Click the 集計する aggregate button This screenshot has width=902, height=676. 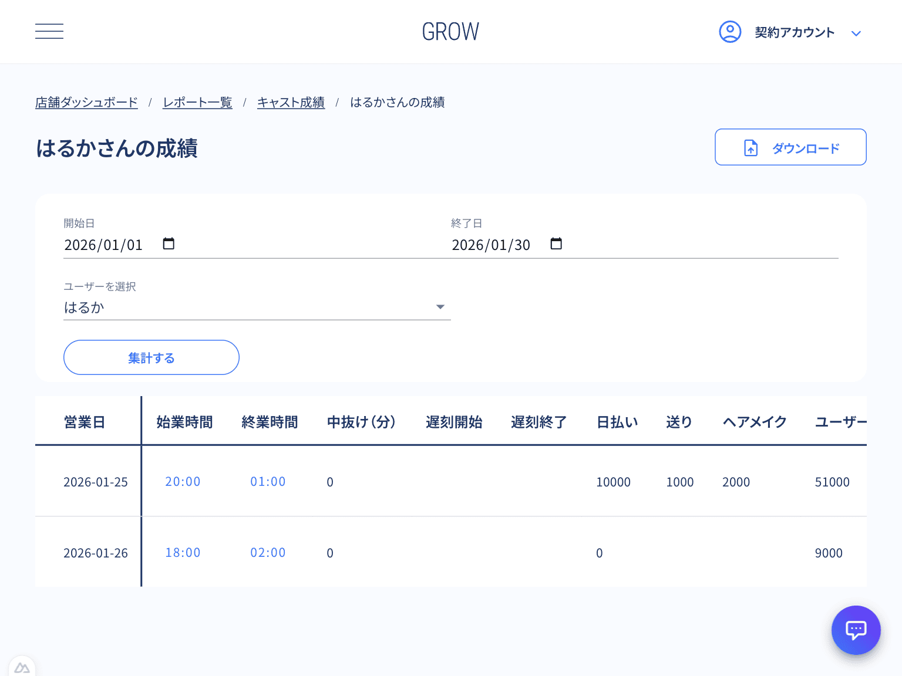[x=151, y=357]
